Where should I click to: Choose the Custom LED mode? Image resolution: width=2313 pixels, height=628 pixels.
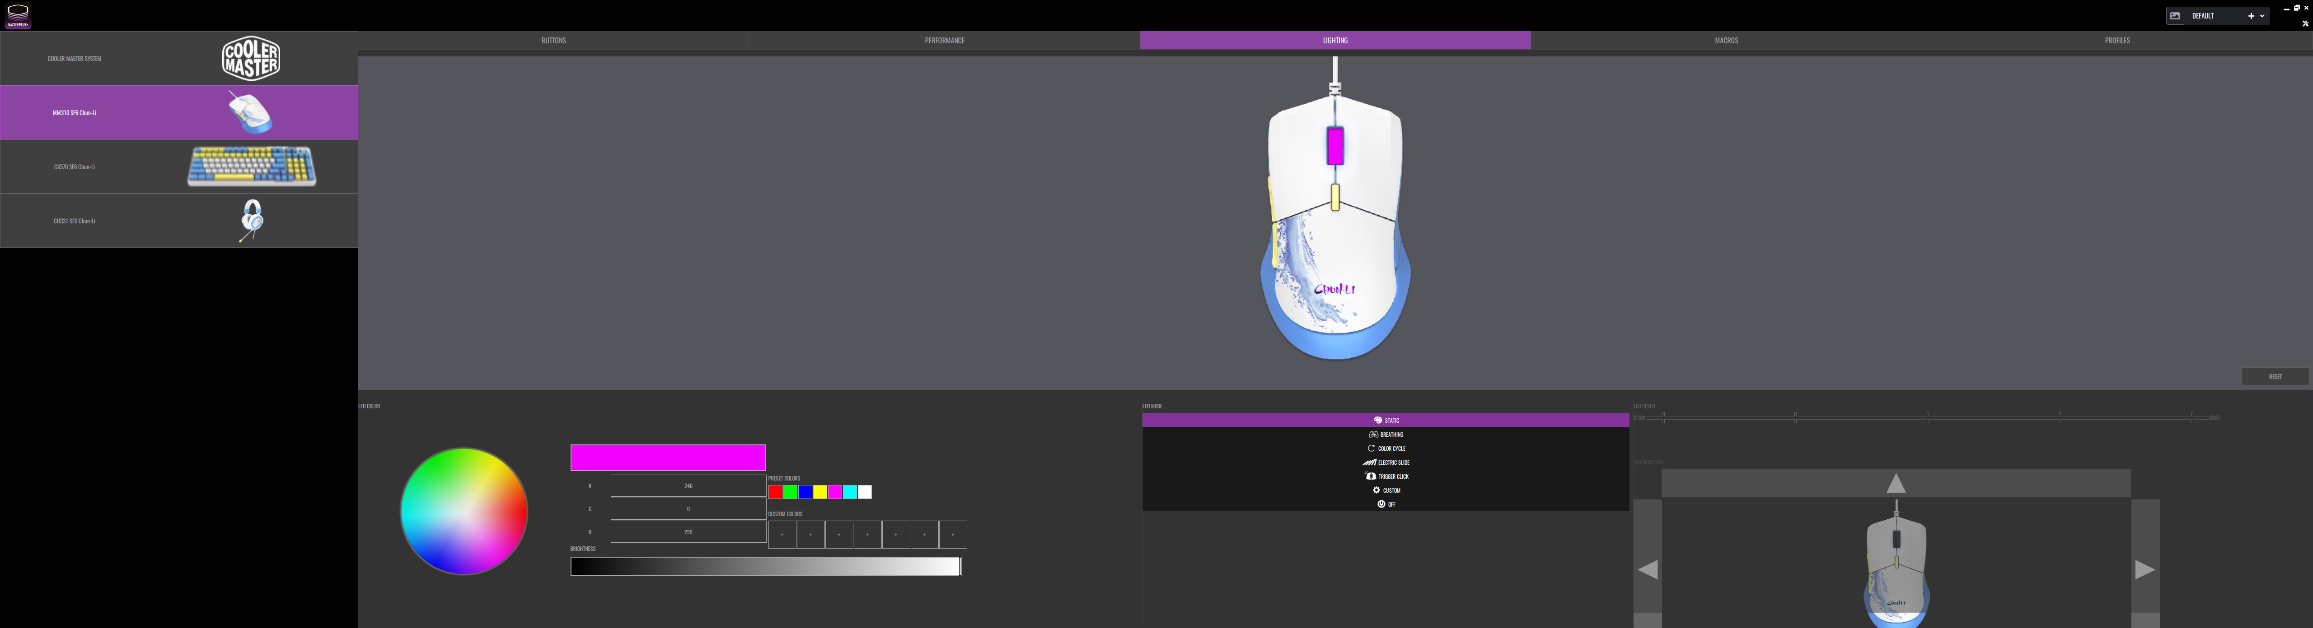pos(1386,490)
